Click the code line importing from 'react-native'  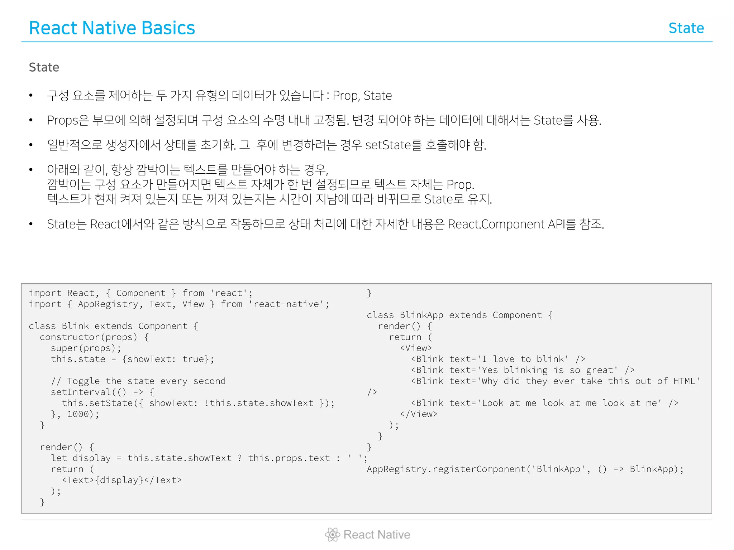pos(179,304)
